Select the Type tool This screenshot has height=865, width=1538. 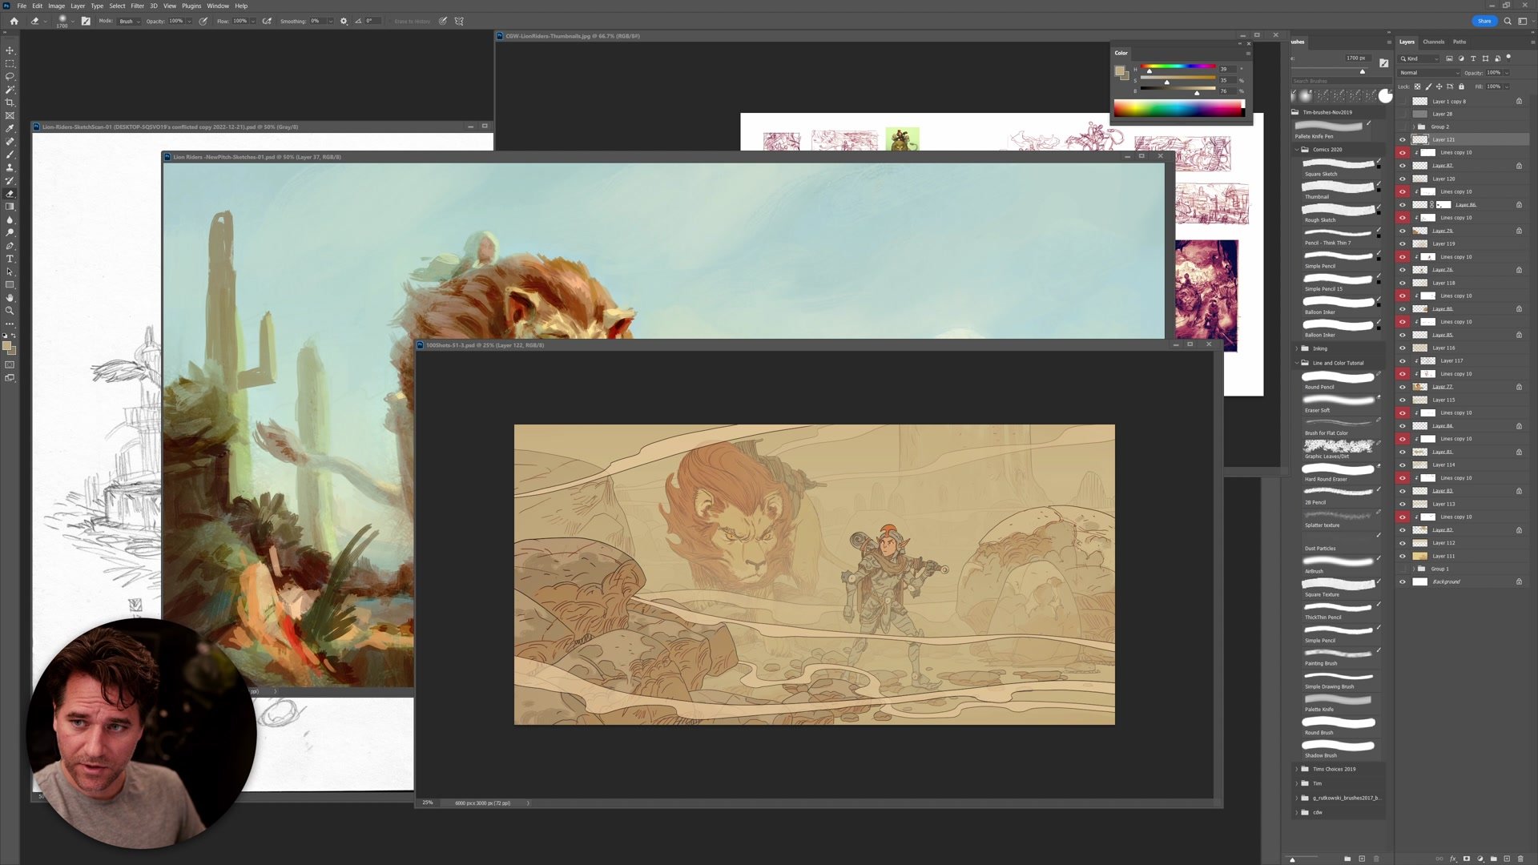tap(10, 258)
